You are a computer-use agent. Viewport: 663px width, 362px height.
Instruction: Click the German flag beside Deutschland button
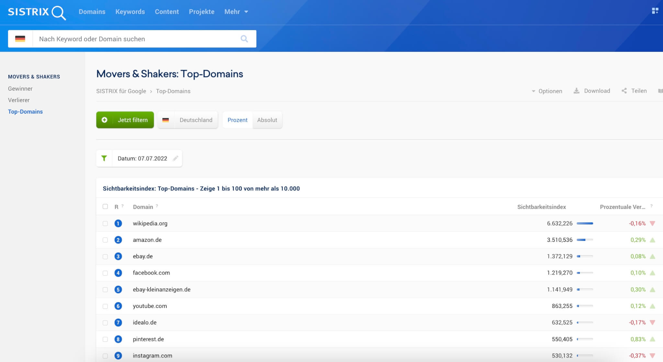[x=166, y=120]
